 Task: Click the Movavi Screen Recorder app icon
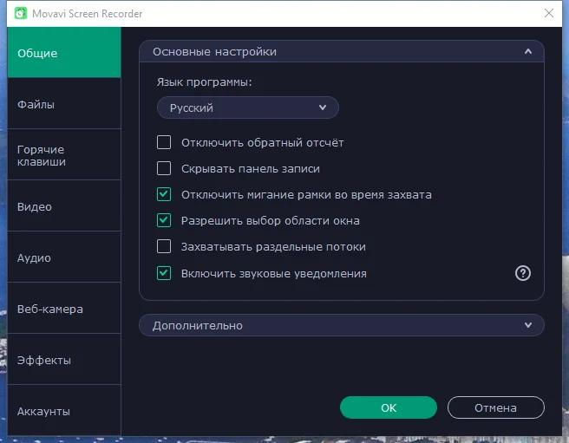point(21,13)
